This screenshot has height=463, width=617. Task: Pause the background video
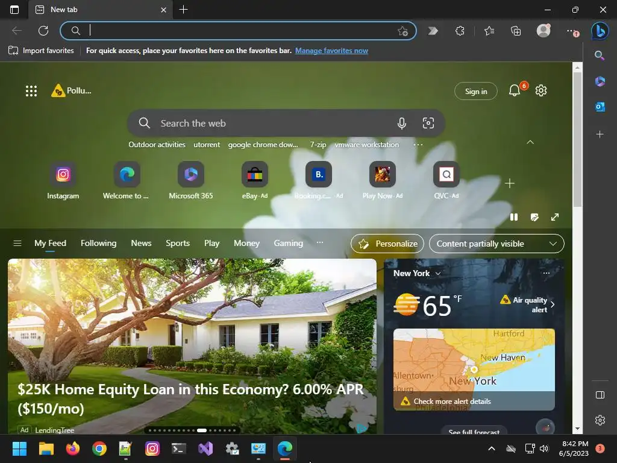[x=514, y=217]
